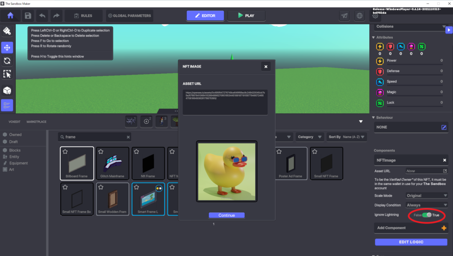Toggle the asset library list icon

pos(7,105)
